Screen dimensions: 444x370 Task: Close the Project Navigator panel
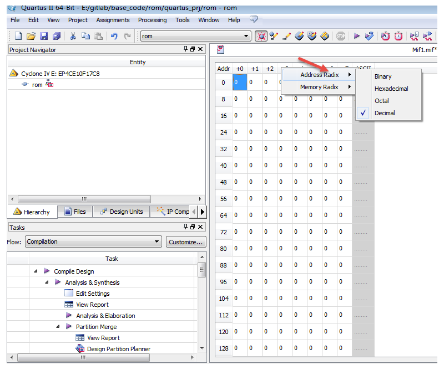click(x=200, y=49)
